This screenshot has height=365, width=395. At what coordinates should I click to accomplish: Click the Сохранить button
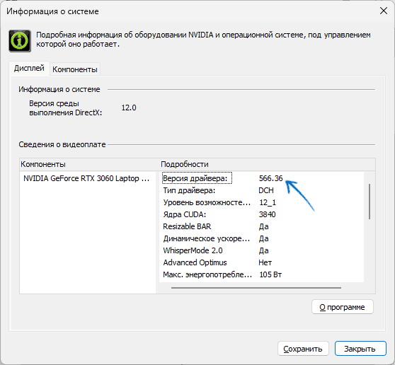coord(303,349)
